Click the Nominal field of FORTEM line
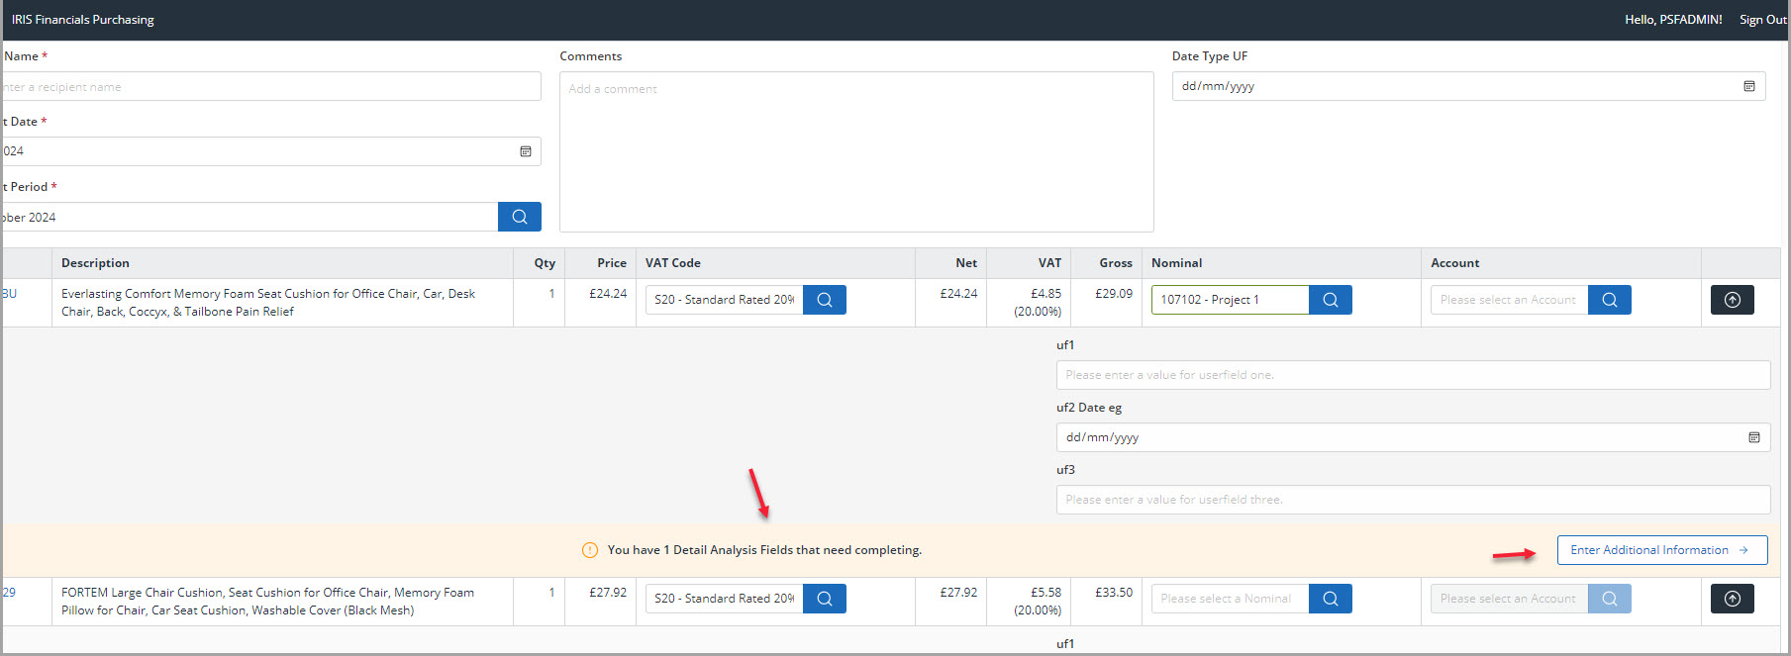 tap(1229, 599)
